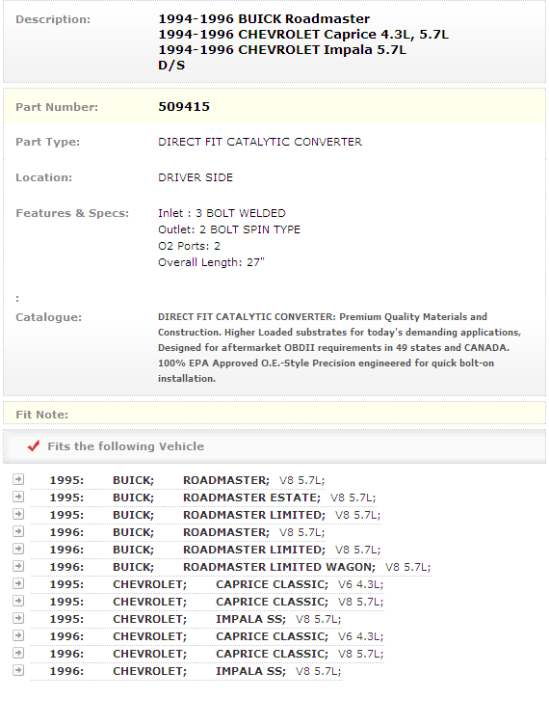Click the Fit Note bar
This screenshot has width=549, height=726.
(x=274, y=414)
